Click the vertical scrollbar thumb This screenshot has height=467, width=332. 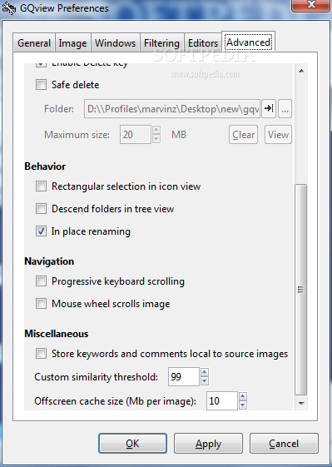tap(300, 290)
